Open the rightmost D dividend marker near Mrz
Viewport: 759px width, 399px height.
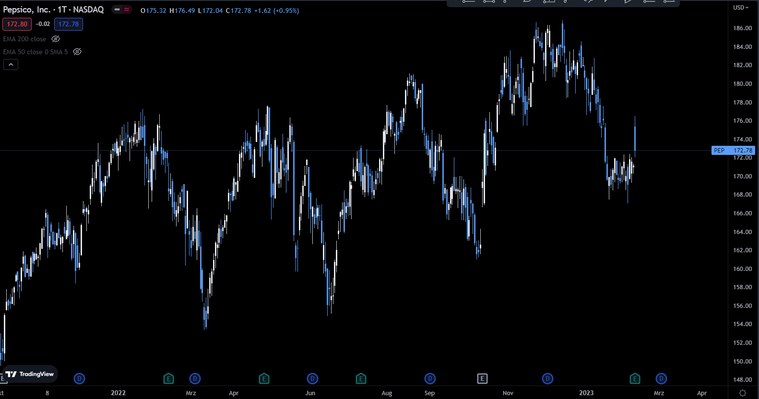point(661,379)
